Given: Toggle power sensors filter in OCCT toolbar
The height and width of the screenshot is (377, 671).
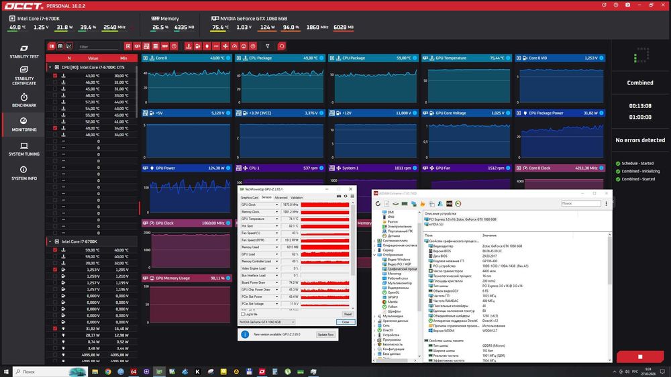Looking at the screenshot, I should point(207,46).
